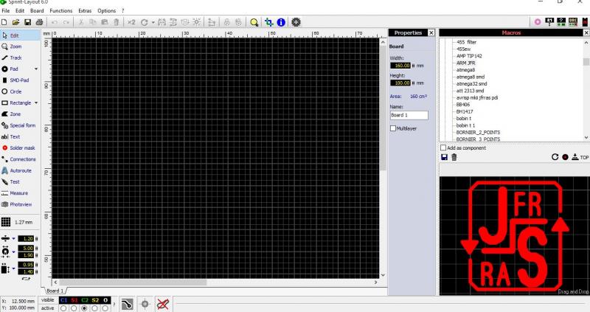This screenshot has width=590, height=312.
Task: Select the atmega8 smd macro
Action: coord(471,77)
